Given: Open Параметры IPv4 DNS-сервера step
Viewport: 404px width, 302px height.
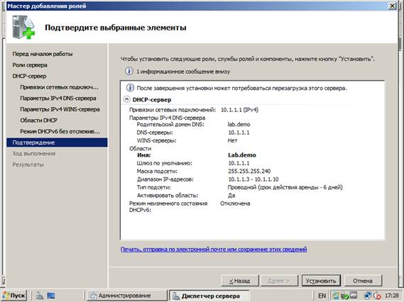Looking at the screenshot, I should [x=58, y=99].
